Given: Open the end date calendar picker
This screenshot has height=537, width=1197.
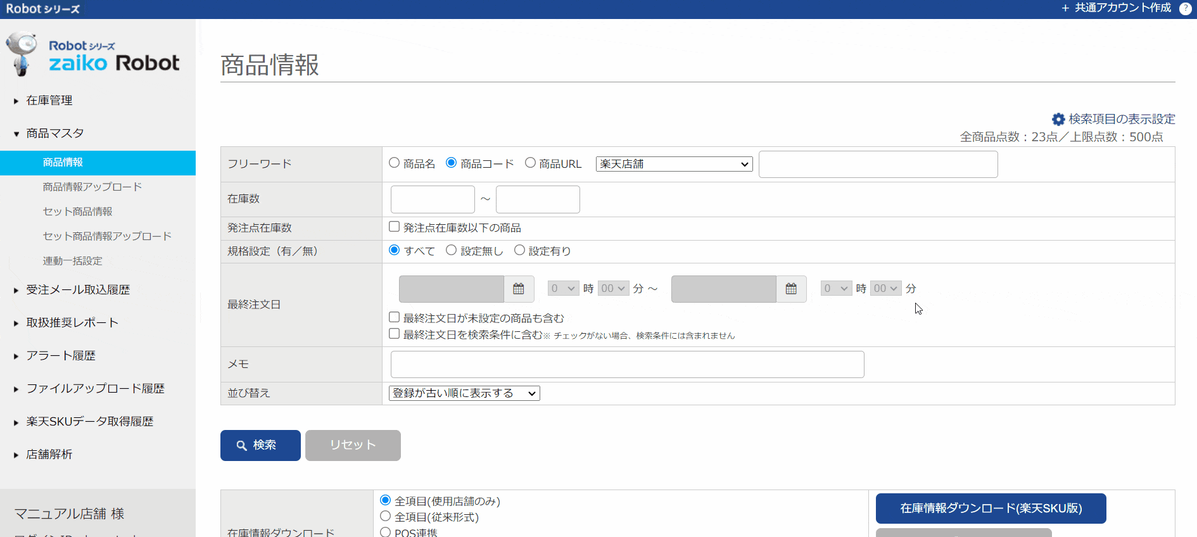Looking at the screenshot, I should coord(790,289).
